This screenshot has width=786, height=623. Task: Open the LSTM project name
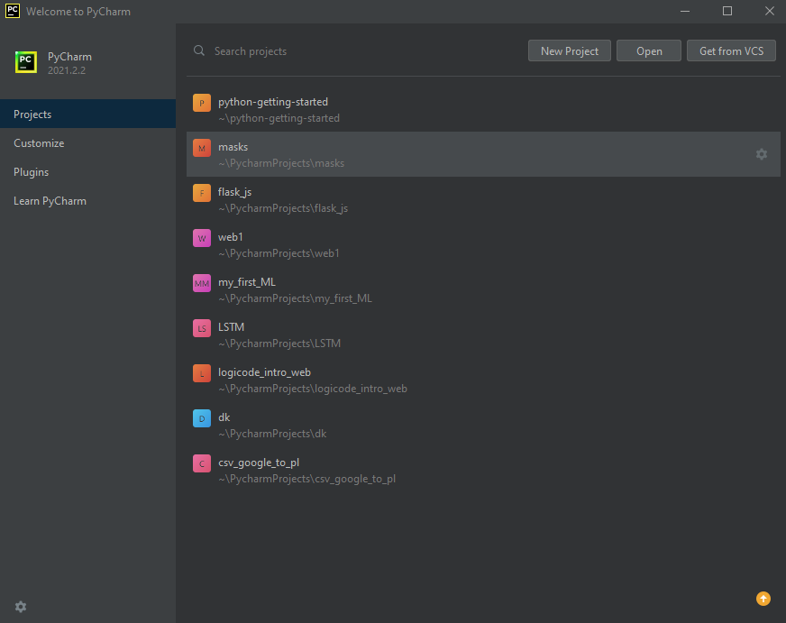click(x=231, y=327)
